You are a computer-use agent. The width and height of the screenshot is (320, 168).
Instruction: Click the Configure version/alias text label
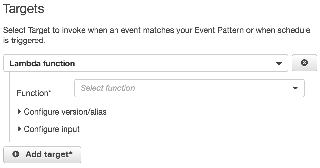tap(65, 112)
